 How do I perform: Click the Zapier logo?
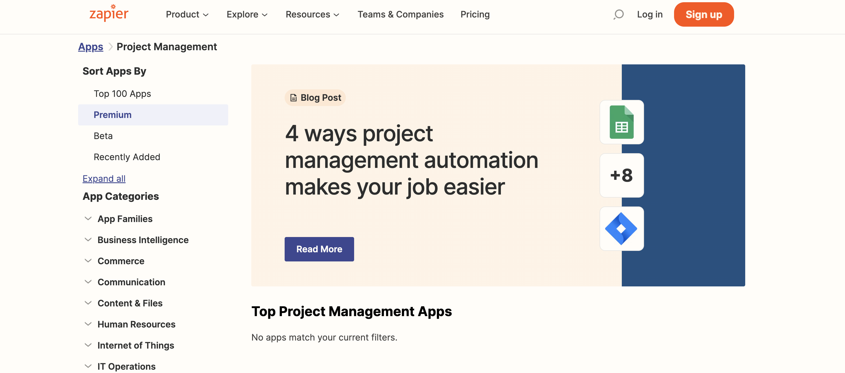coord(109,13)
